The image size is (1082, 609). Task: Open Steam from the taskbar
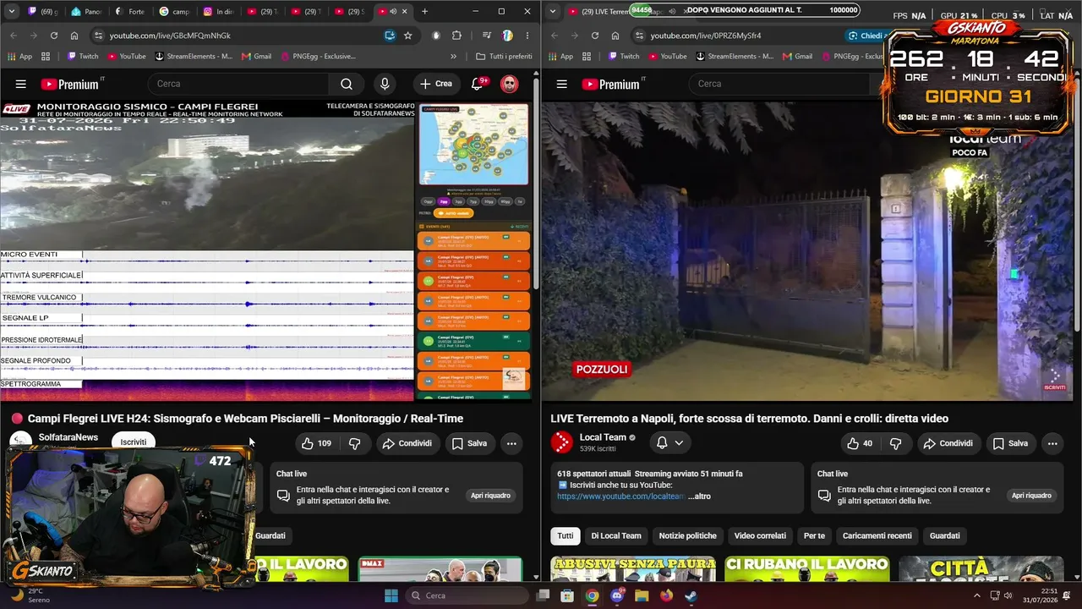pos(691,595)
